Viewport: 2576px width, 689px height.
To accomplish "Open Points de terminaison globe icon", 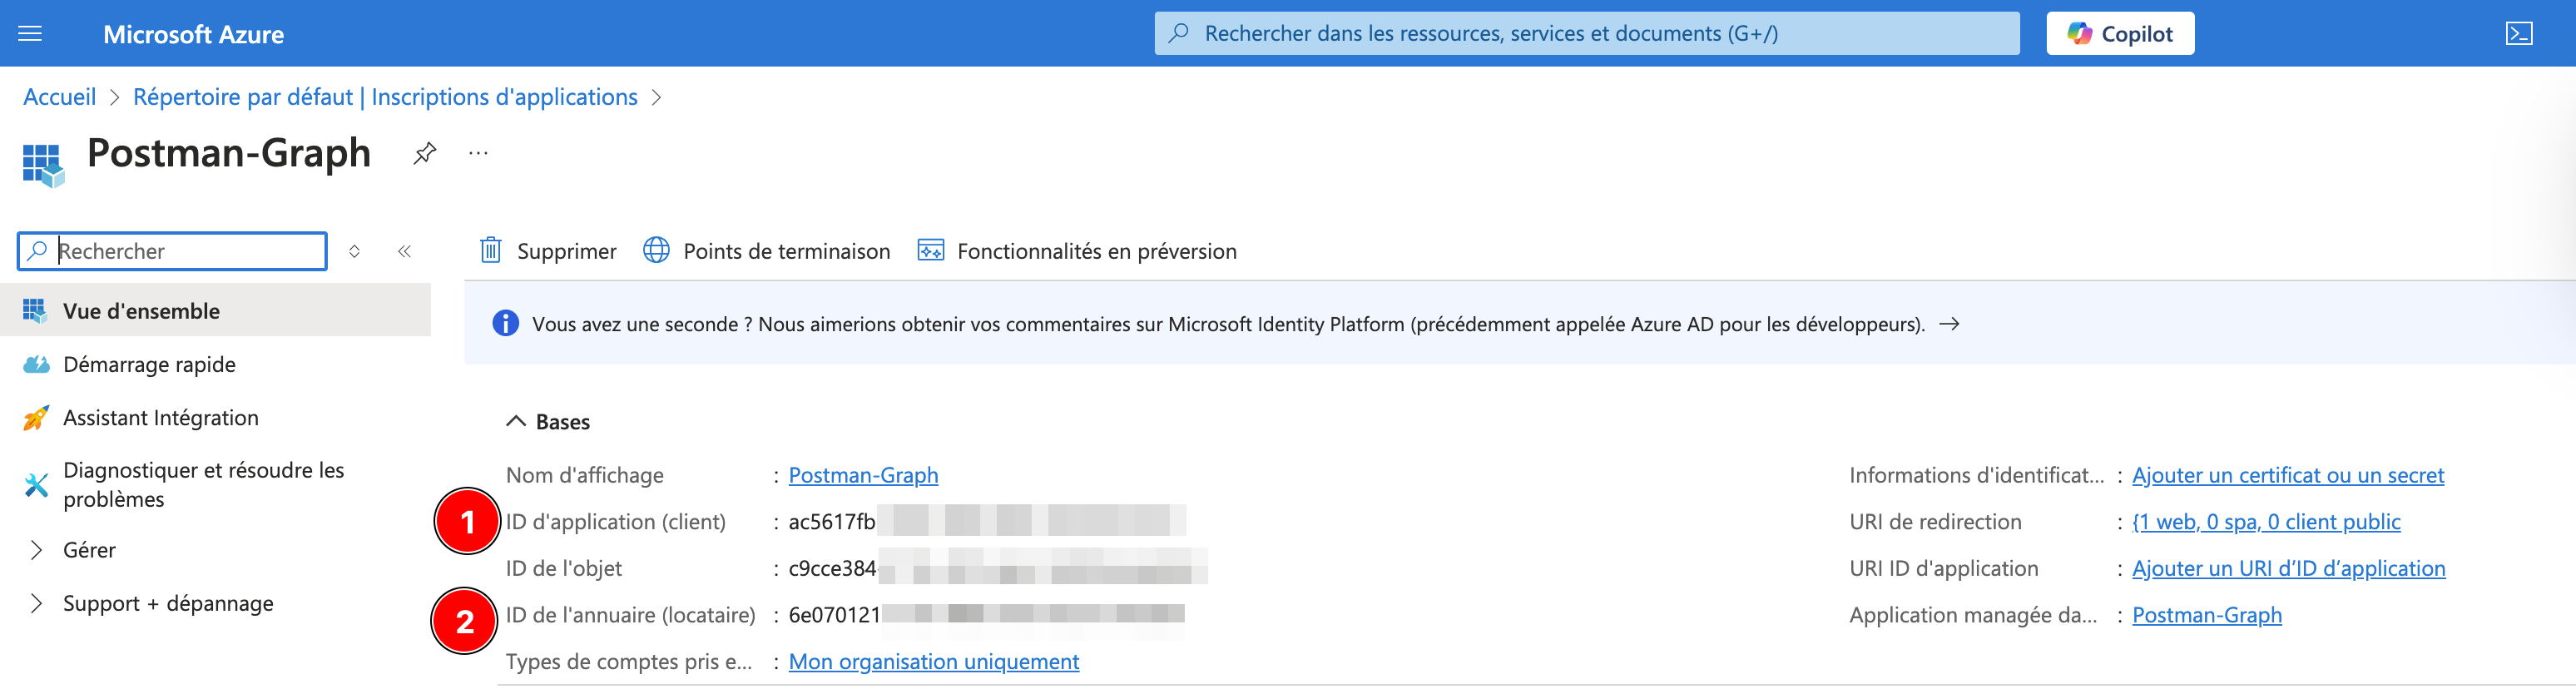I will 656,250.
